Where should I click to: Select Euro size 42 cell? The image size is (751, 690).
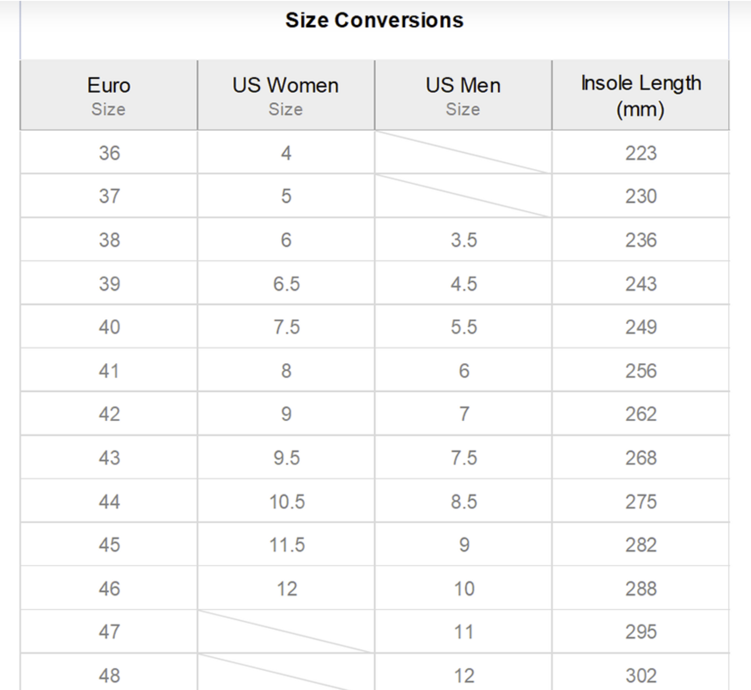109,414
